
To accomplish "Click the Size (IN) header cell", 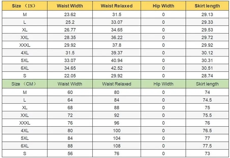I will (x=25, y=6).
